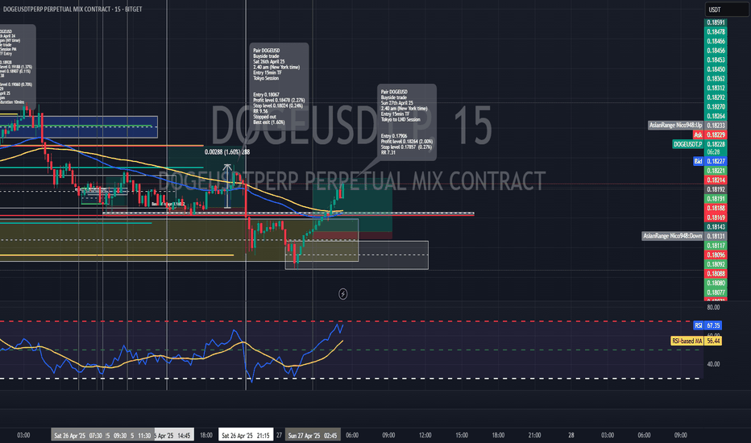Click the Sat 26 Apr '25 07:30 time marker
The width and height of the screenshot is (751, 443).
pos(77,435)
